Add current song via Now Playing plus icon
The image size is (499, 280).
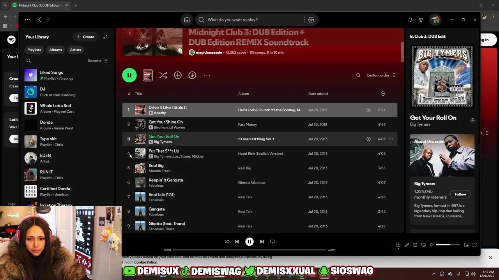click(472, 120)
